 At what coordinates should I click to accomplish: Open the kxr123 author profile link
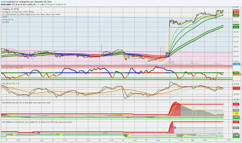5,1
